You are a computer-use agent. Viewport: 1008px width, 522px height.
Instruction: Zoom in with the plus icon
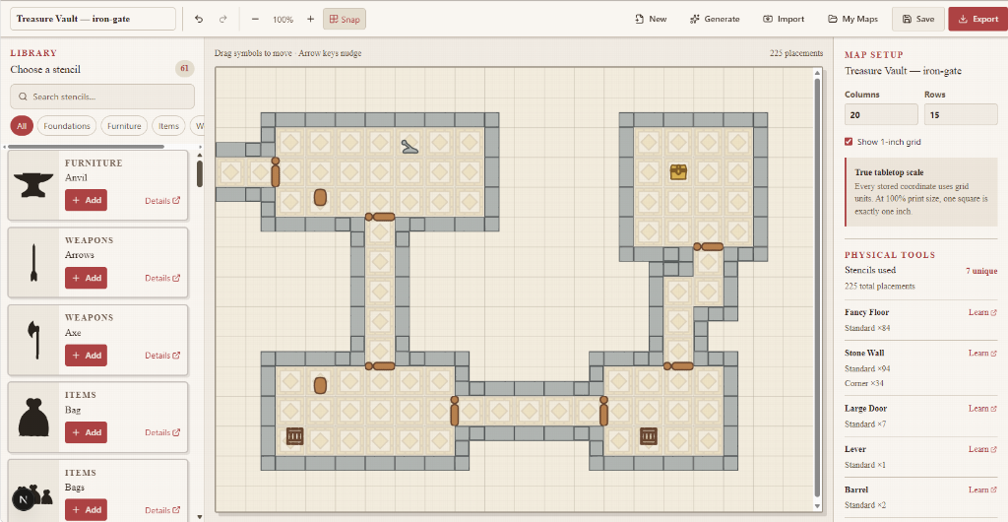[x=310, y=20]
